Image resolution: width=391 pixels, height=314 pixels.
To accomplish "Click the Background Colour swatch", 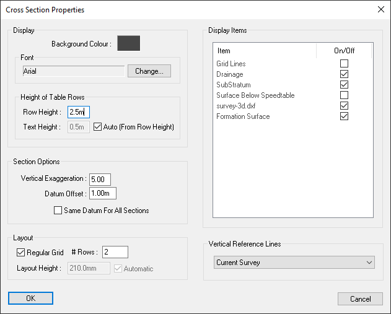I will pyautogui.click(x=129, y=43).
